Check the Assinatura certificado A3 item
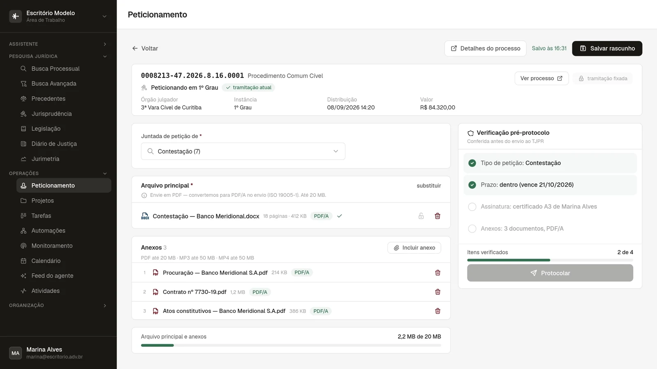This screenshot has height=369, width=657. 472,207
